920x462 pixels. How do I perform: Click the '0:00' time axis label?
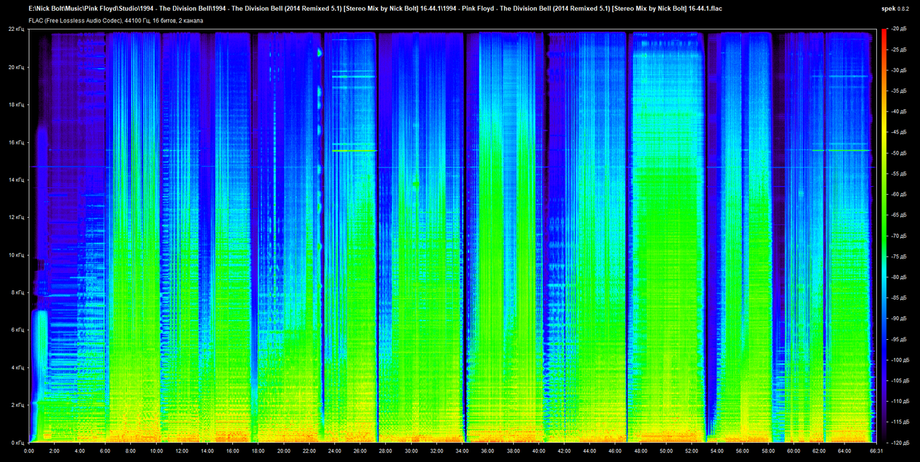[29, 452]
